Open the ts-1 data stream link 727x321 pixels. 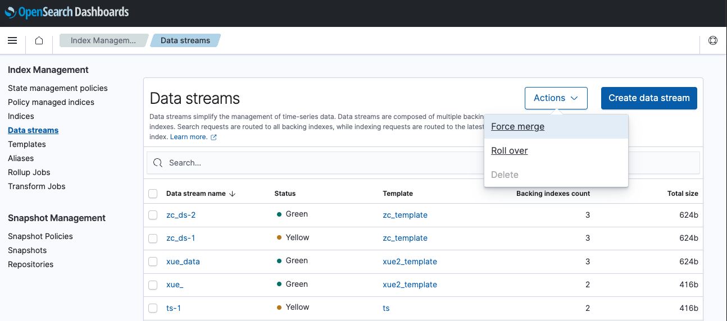click(x=174, y=308)
